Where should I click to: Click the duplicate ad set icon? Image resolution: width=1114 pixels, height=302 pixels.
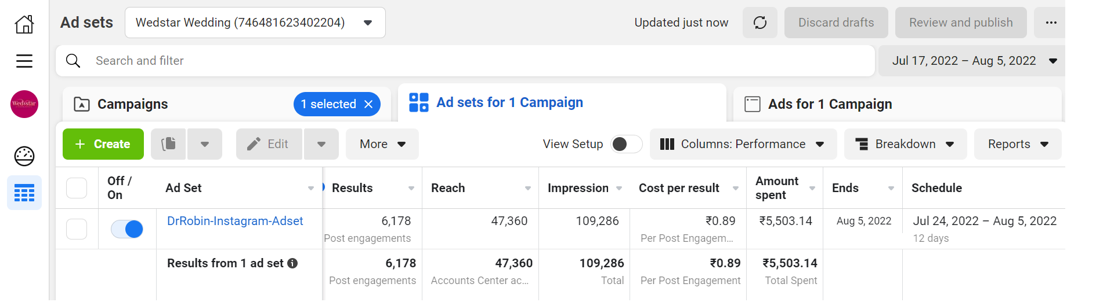click(x=169, y=144)
